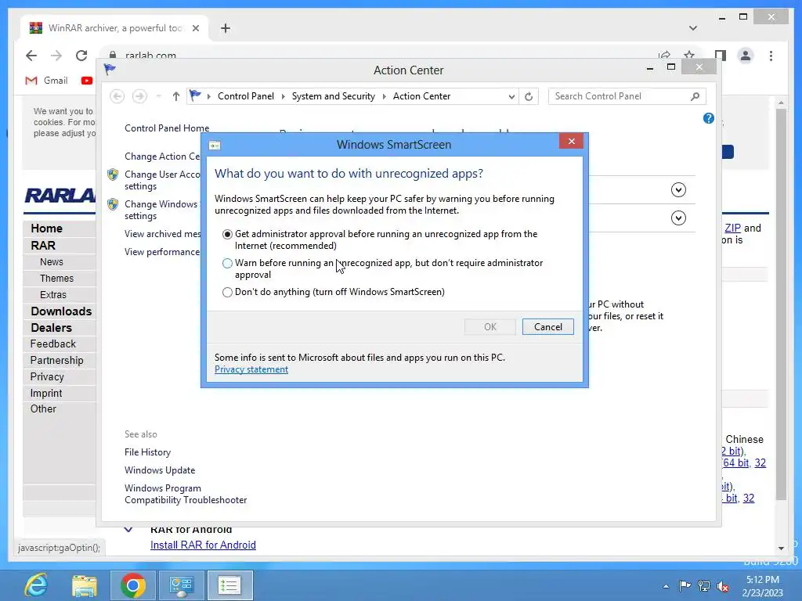Close the Windows SmartScreen dialog
Image resolution: width=802 pixels, height=601 pixels.
pyautogui.click(x=571, y=141)
